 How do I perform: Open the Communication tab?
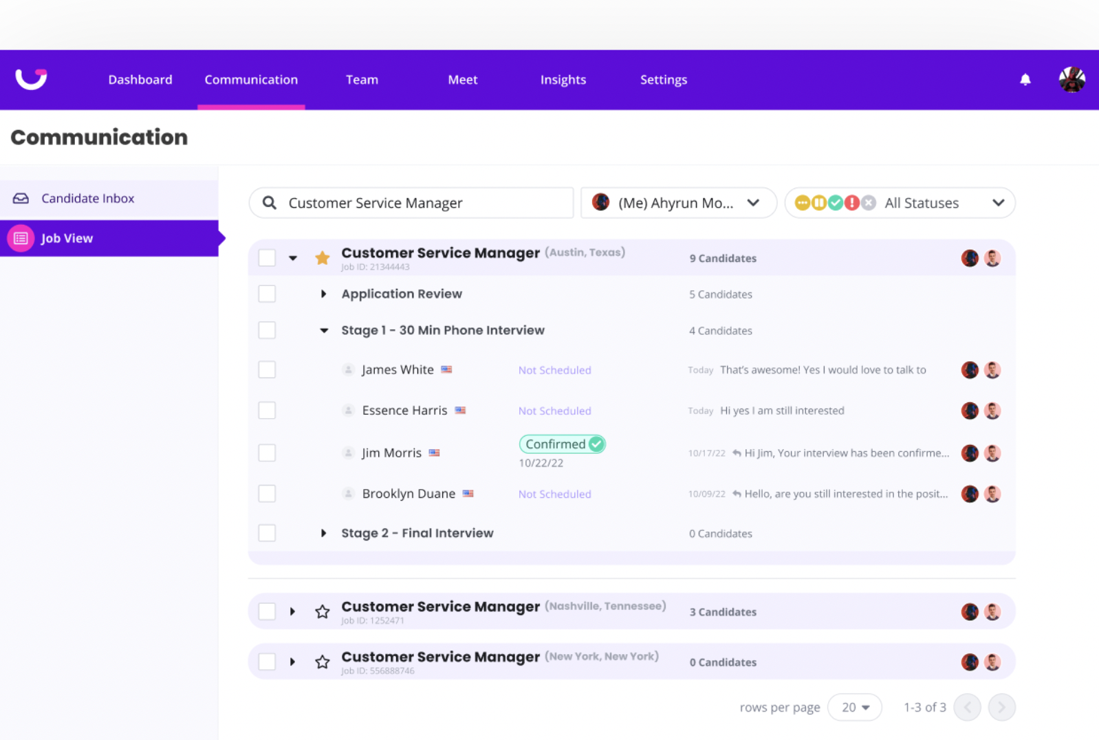click(x=251, y=80)
